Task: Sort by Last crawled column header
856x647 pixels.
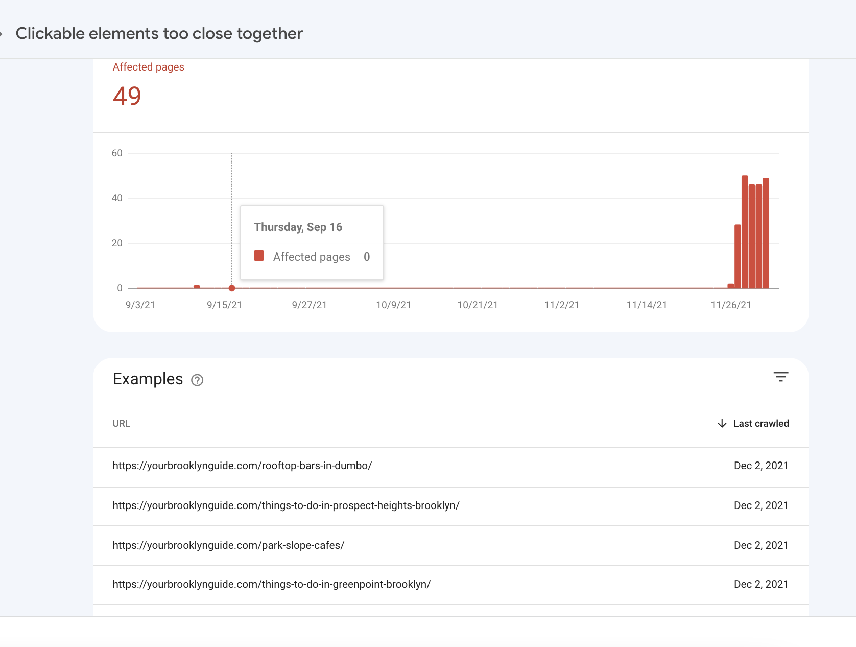Action: [x=761, y=423]
